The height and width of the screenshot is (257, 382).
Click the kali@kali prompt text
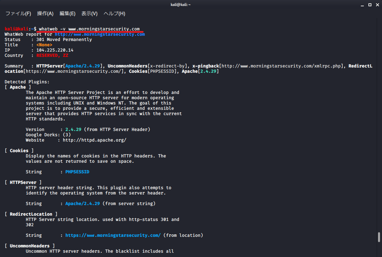(17, 29)
